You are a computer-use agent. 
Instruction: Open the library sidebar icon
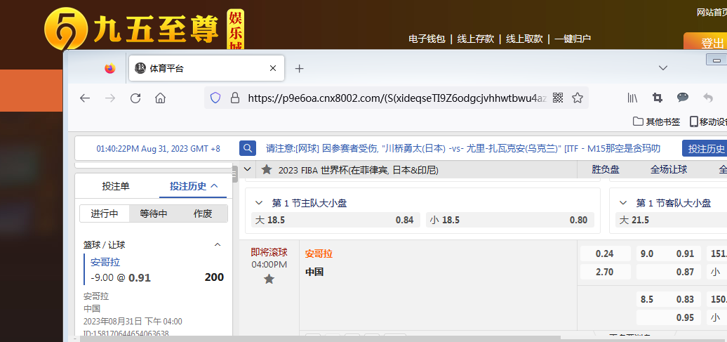click(632, 98)
